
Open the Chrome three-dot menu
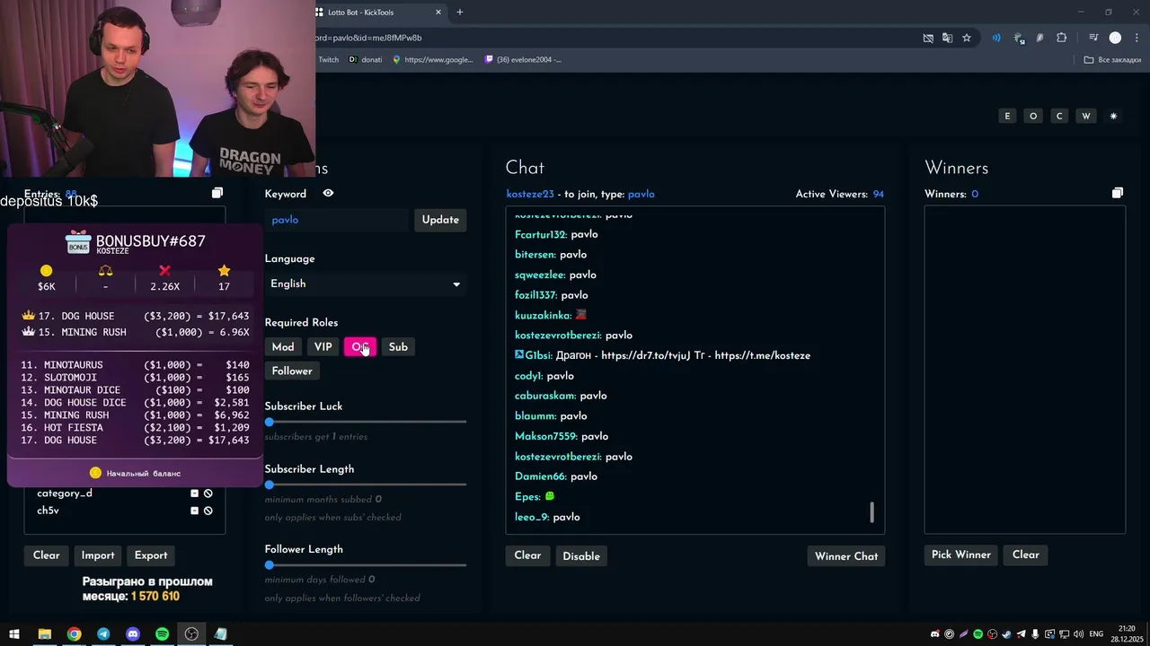click(x=1137, y=38)
